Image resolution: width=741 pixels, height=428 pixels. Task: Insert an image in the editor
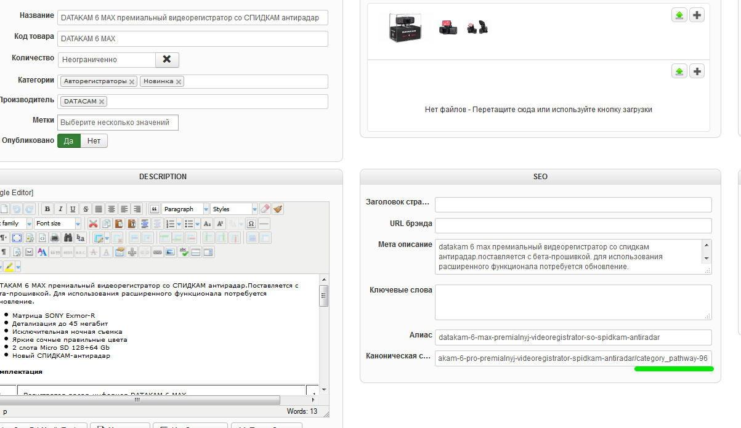click(x=170, y=252)
